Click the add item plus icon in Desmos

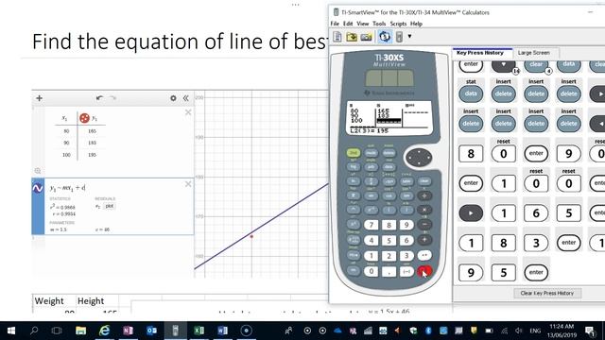pyautogui.click(x=40, y=98)
